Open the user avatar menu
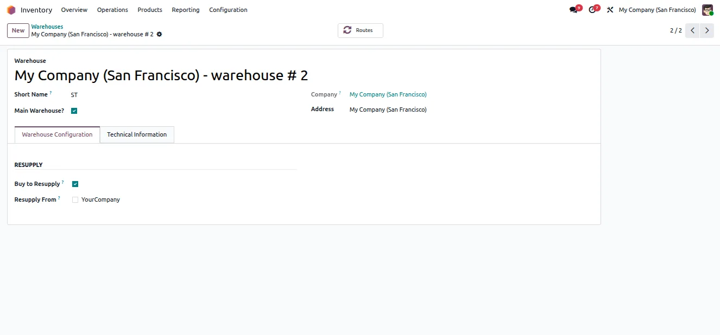720x335 pixels. [707, 10]
